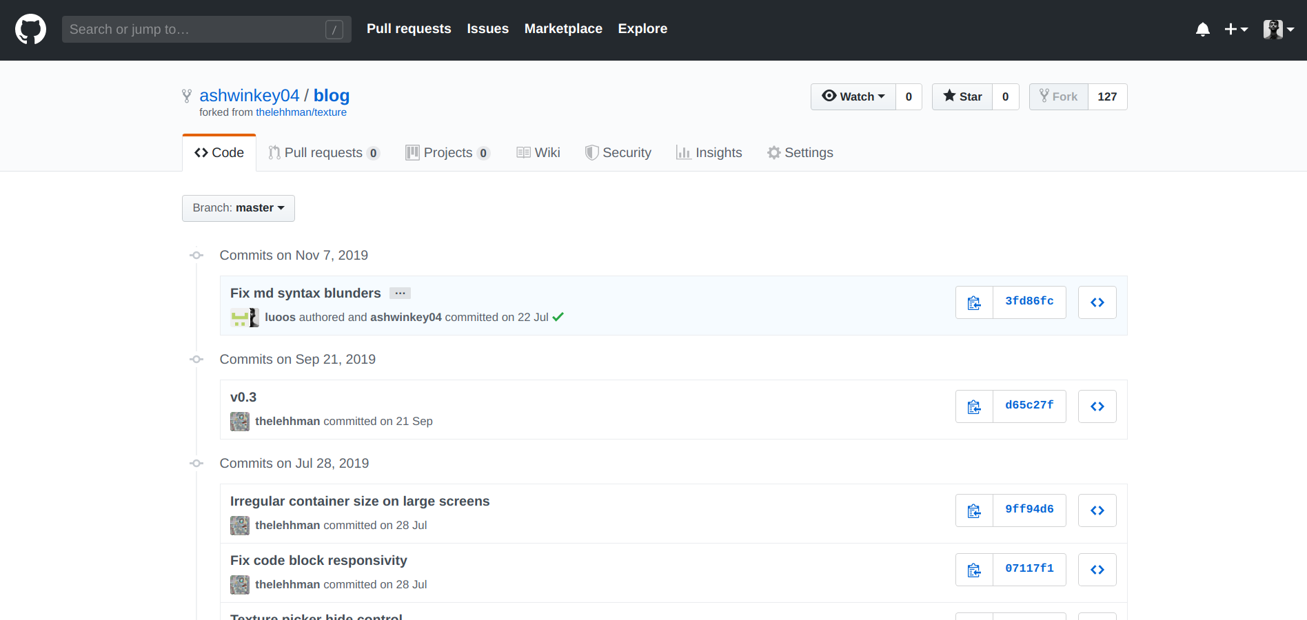The height and width of the screenshot is (620, 1307).
Task: Click thelehhman avatar on the v0.3 commit
Action: click(x=240, y=422)
